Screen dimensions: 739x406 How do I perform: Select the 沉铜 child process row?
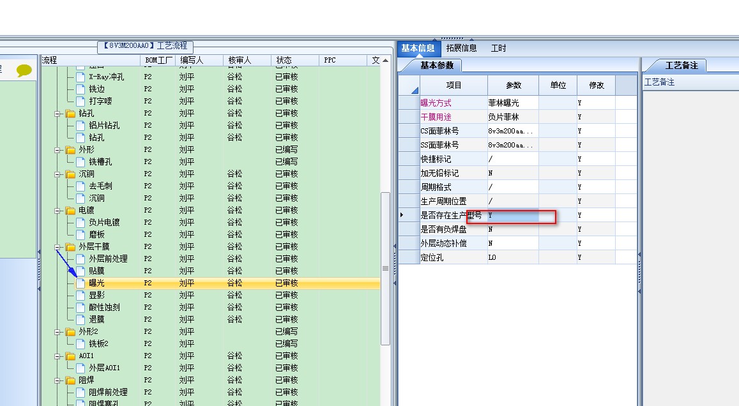pos(211,199)
